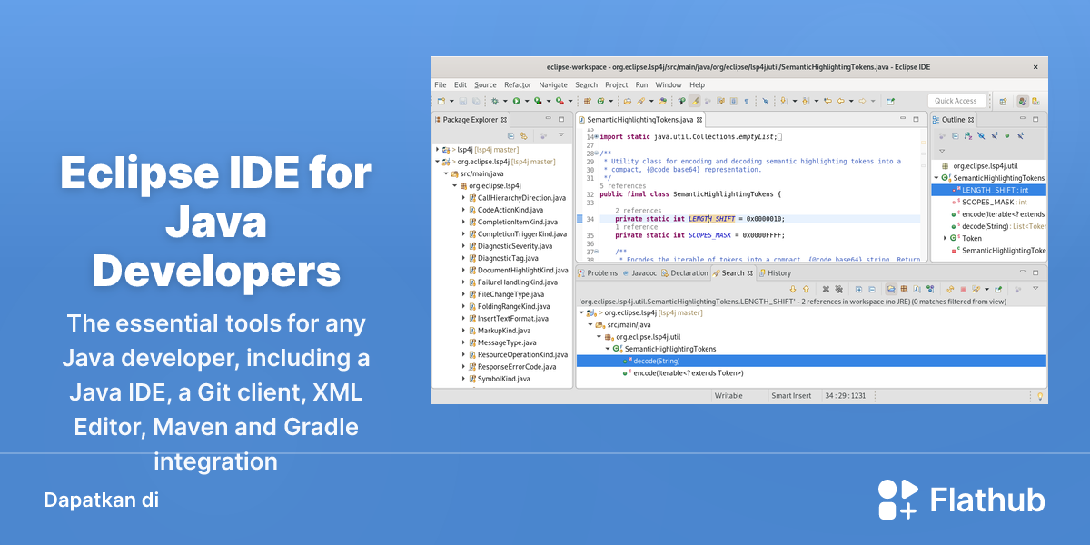Open Run button dropdown arrow
Screen dimensions: 1090x545
tap(527, 101)
